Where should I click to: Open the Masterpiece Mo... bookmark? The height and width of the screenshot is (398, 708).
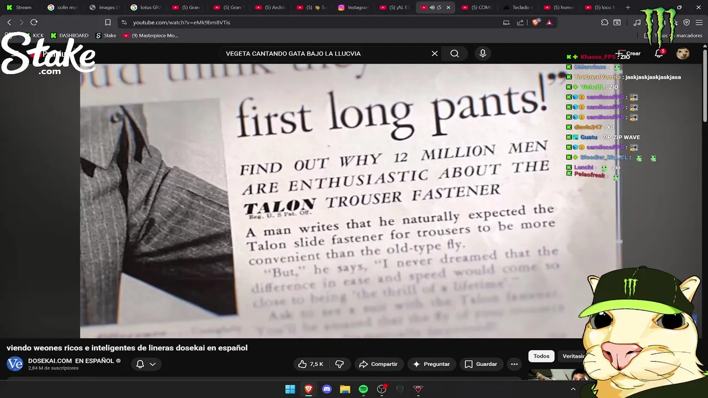(x=150, y=35)
